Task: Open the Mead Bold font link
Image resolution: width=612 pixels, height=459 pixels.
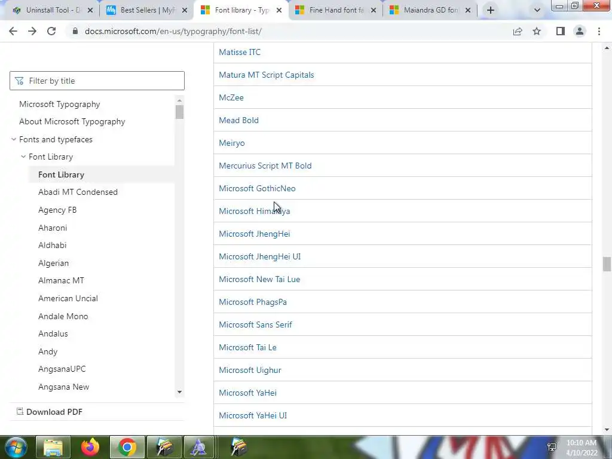Action: click(238, 120)
